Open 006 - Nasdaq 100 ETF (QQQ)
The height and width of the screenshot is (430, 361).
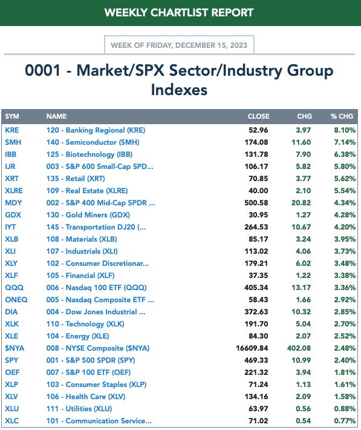[x=96, y=288]
